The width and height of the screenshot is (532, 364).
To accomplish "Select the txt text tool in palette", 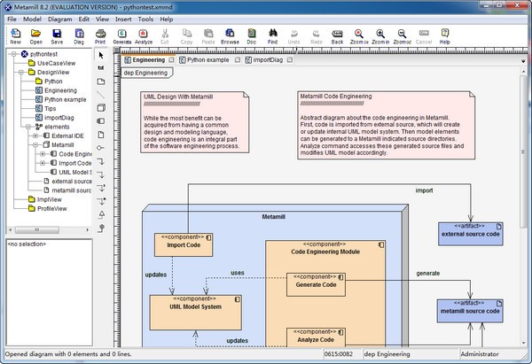I will [x=101, y=68].
